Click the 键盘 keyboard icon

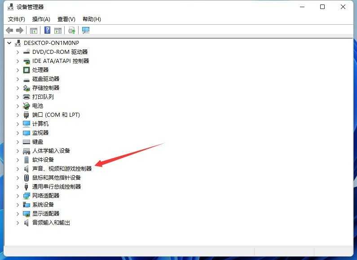(x=26, y=142)
